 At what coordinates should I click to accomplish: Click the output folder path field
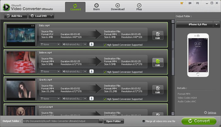point(61,121)
